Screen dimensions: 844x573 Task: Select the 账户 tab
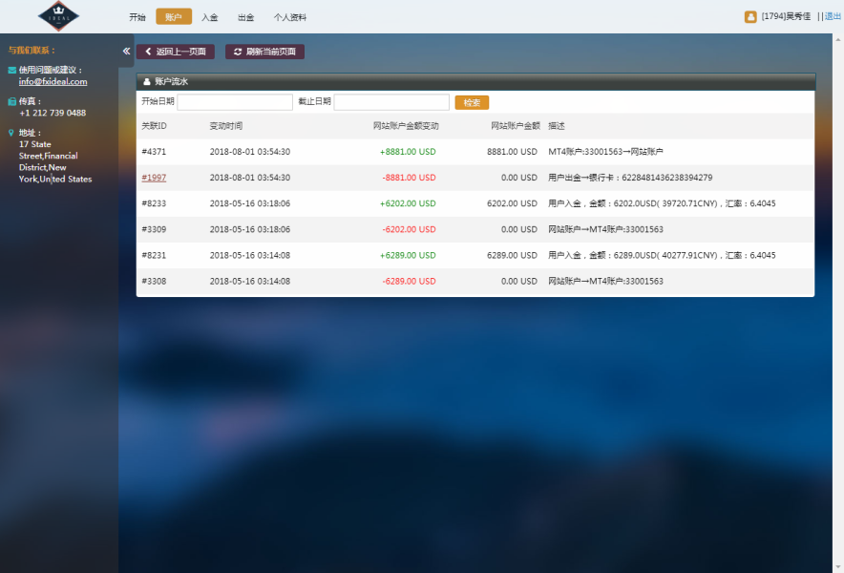click(x=173, y=17)
